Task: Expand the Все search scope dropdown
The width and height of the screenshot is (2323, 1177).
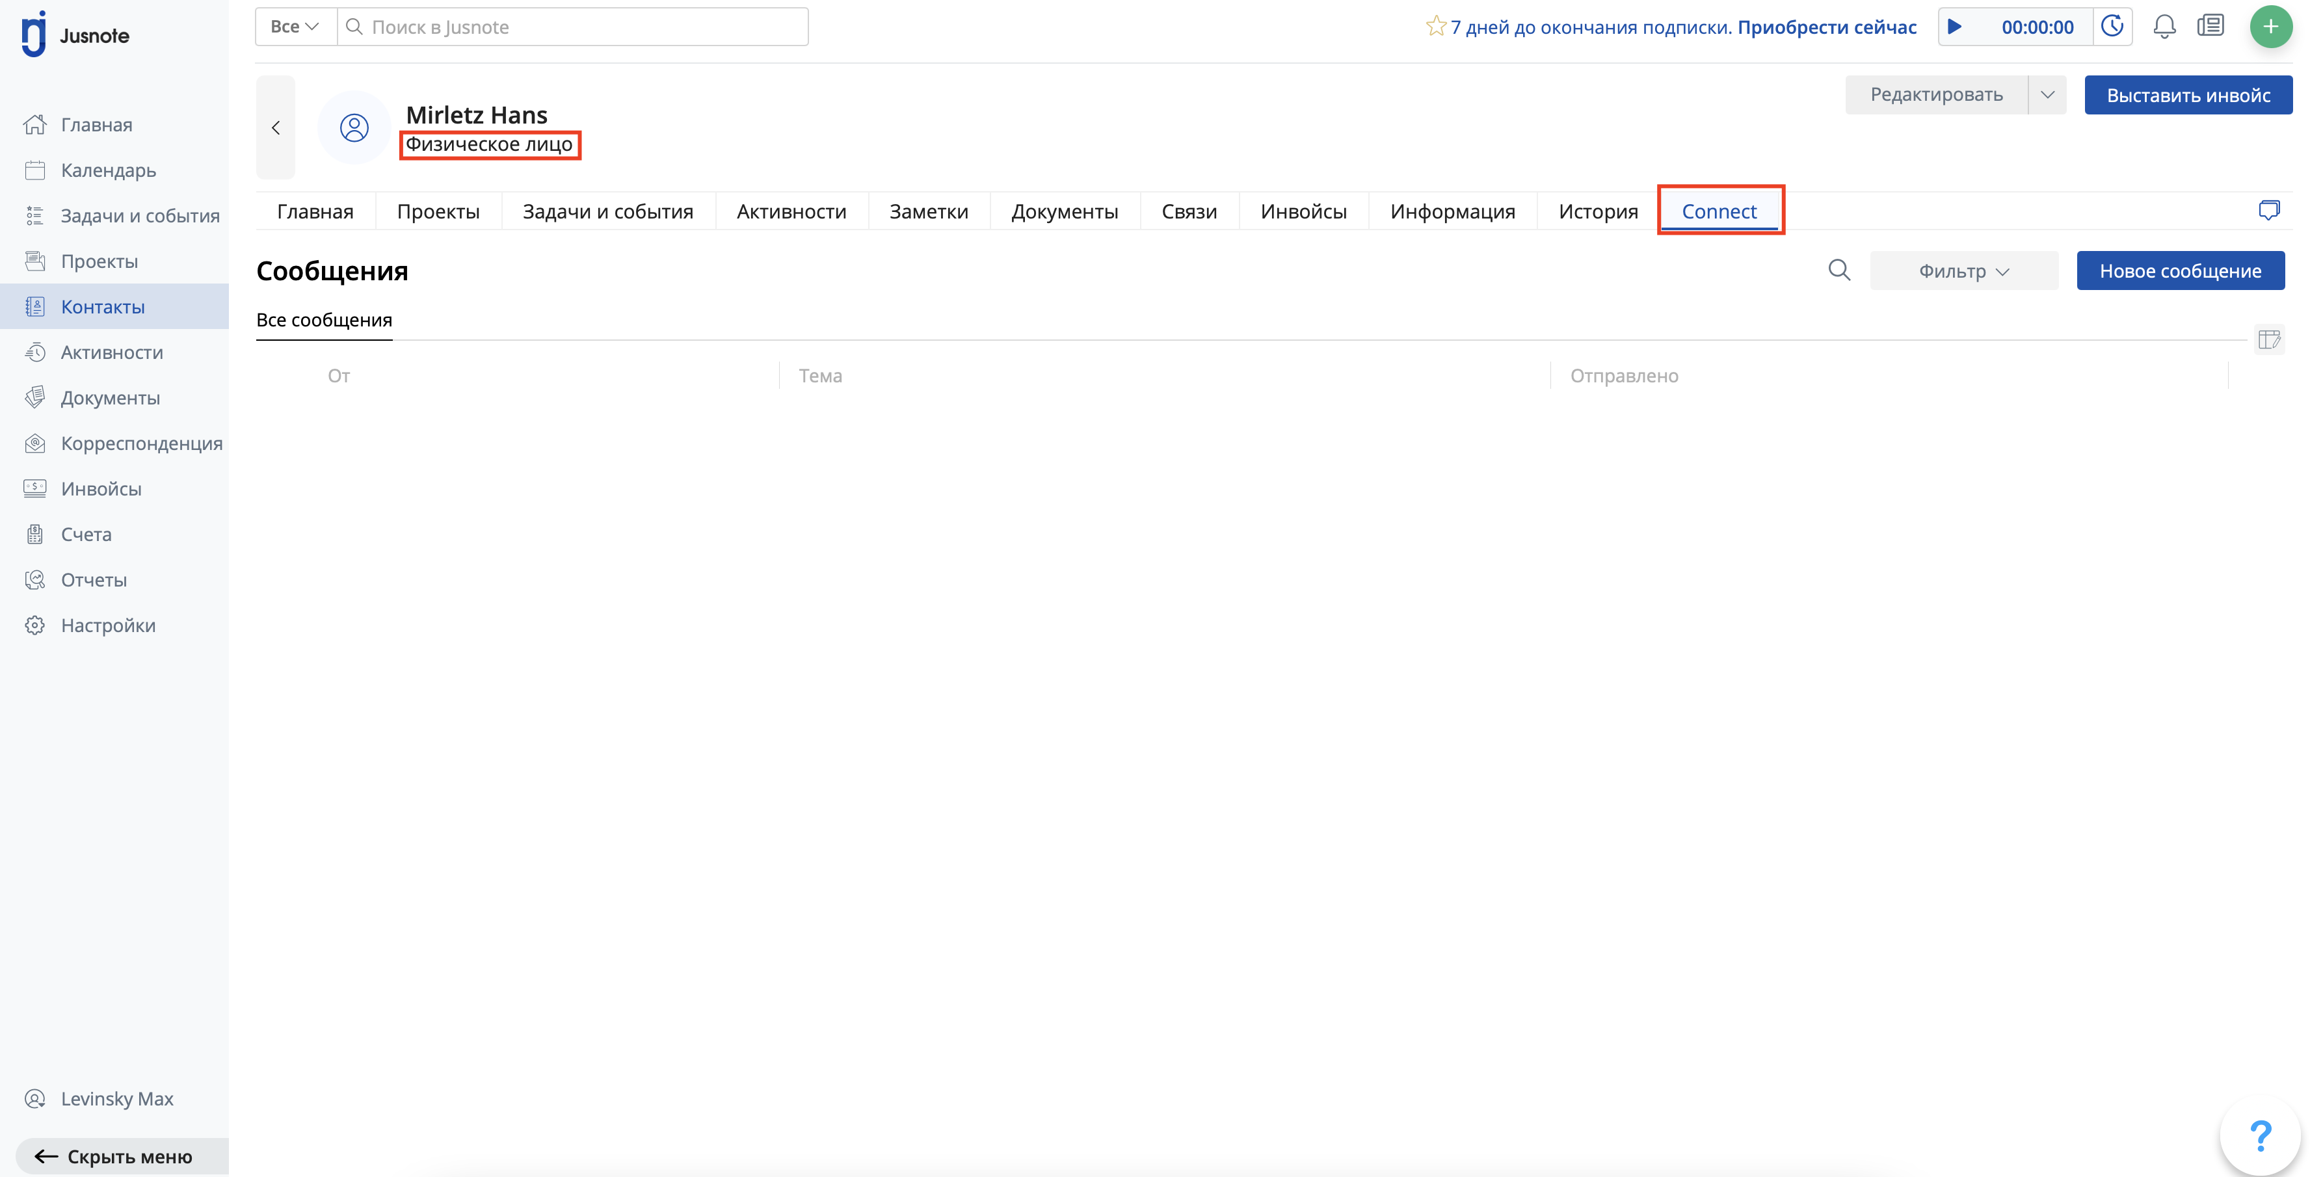Action: click(295, 27)
